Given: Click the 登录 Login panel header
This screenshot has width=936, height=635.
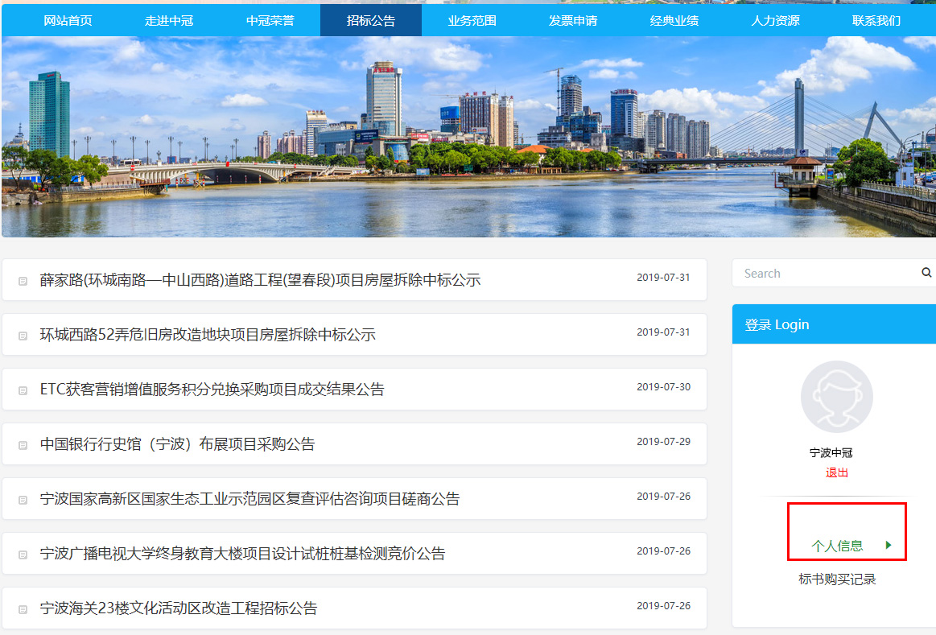Looking at the screenshot, I should coord(834,324).
